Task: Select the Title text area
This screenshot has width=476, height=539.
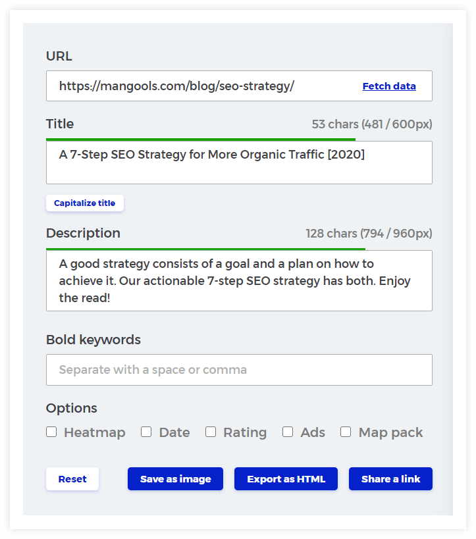Action: pyautogui.click(x=239, y=161)
